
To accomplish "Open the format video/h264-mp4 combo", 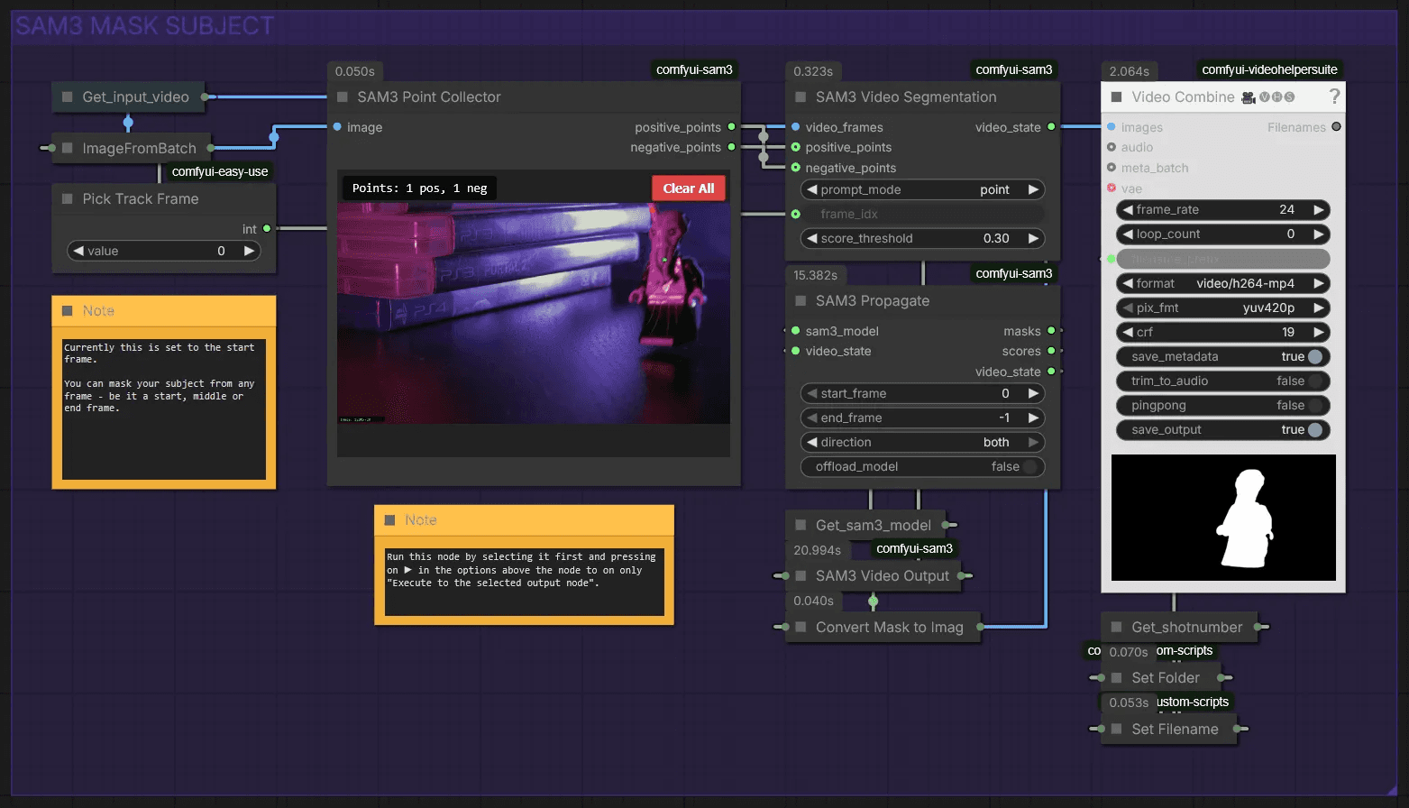I will tap(1223, 283).
